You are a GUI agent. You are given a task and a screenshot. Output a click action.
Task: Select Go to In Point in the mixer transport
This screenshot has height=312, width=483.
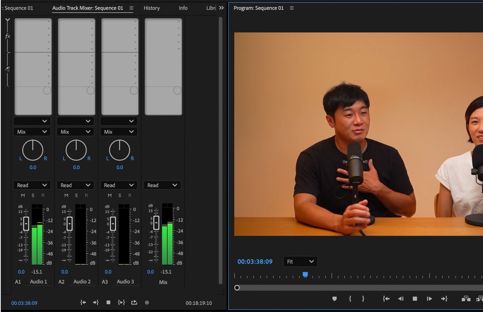[x=83, y=303]
